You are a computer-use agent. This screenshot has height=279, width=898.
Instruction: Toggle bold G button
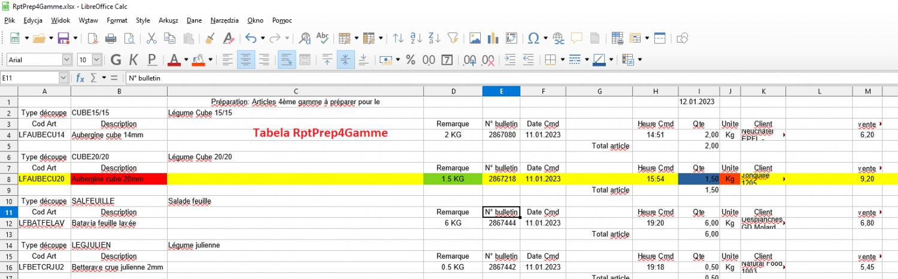pos(116,60)
